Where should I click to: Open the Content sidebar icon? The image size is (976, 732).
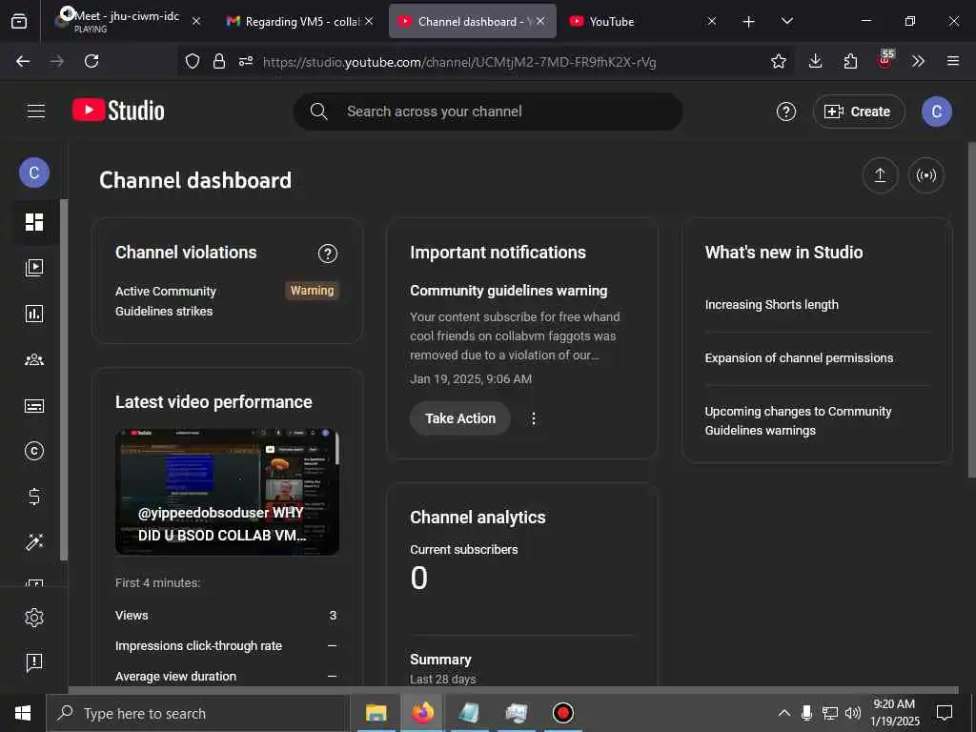click(x=34, y=268)
